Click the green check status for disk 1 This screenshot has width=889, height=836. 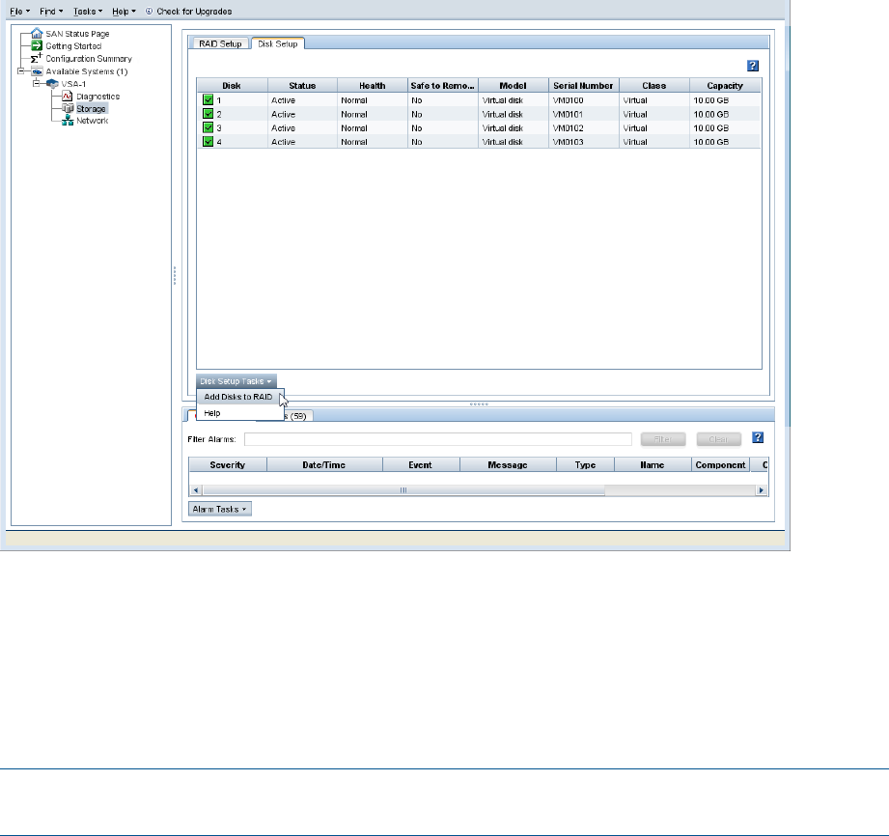pos(208,99)
